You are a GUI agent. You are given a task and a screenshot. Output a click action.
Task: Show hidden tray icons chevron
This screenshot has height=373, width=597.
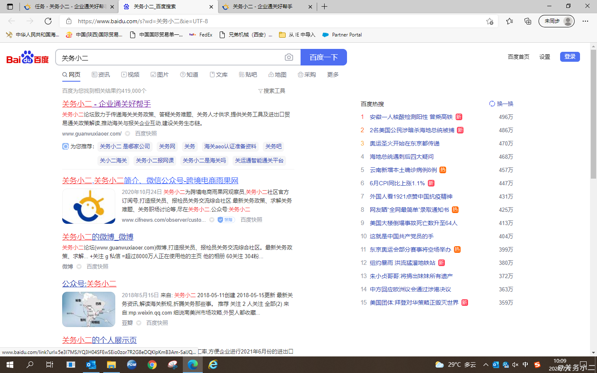click(485, 365)
